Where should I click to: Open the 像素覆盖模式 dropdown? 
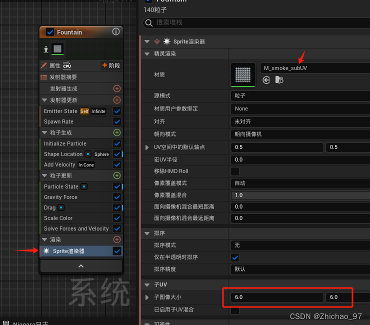(x=300, y=183)
